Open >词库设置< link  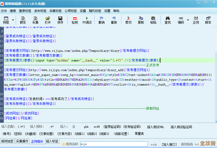pos(121,134)
